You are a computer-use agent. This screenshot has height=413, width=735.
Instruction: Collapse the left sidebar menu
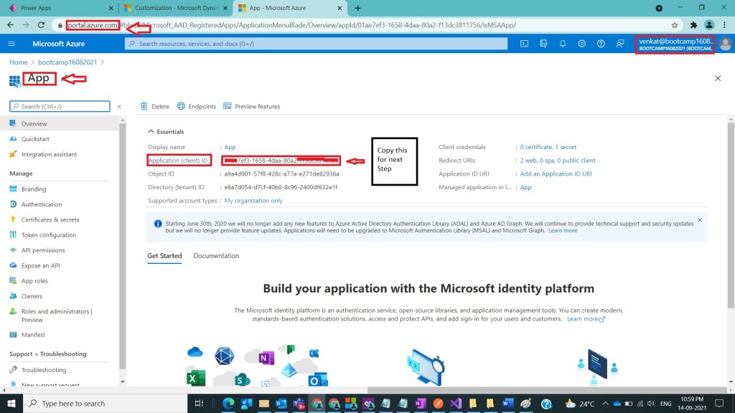coord(119,106)
